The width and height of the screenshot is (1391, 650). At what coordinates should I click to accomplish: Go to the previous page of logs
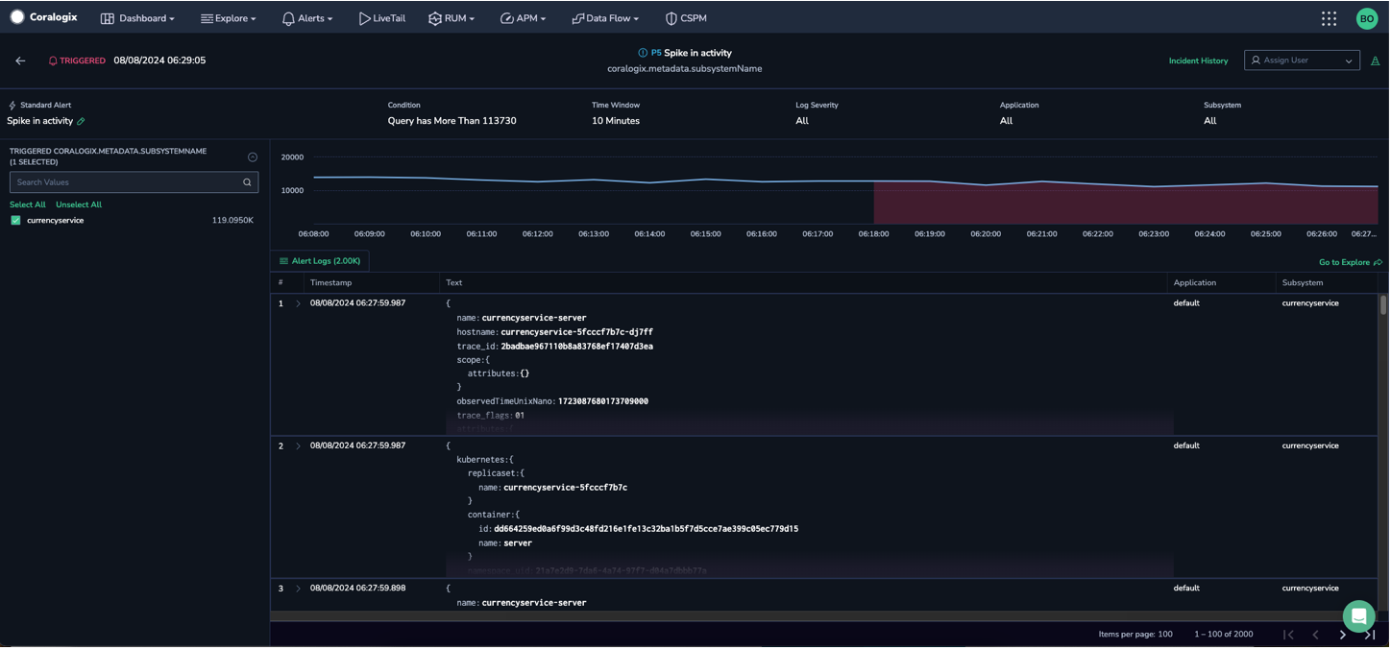coord(1315,635)
